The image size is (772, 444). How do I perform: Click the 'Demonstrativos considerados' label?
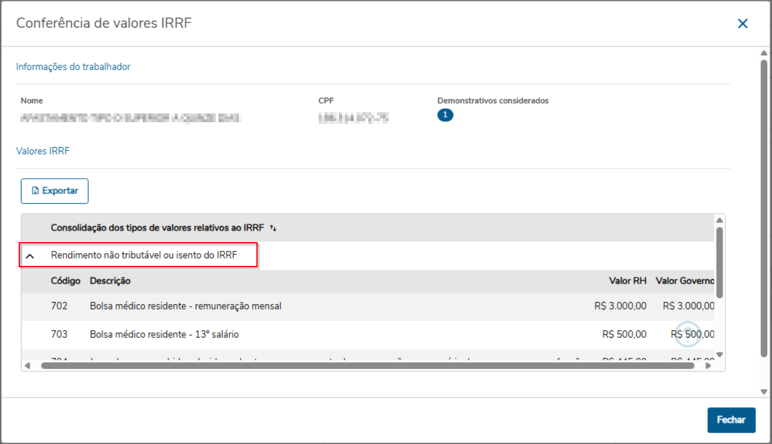click(493, 101)
